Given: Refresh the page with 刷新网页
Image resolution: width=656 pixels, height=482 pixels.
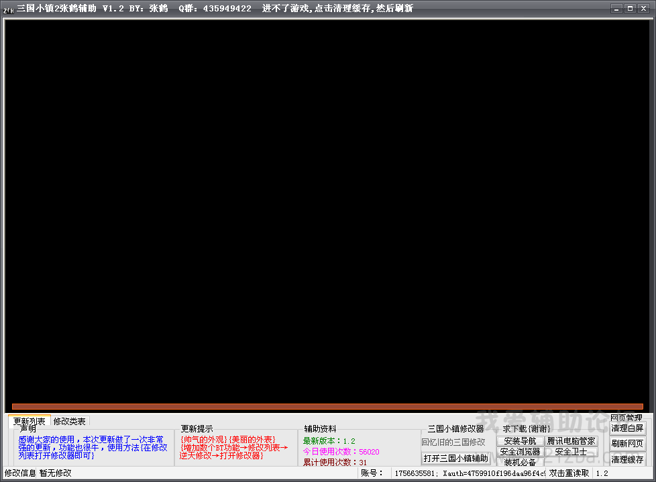Looking at the screenshot, I should [627, 444].
